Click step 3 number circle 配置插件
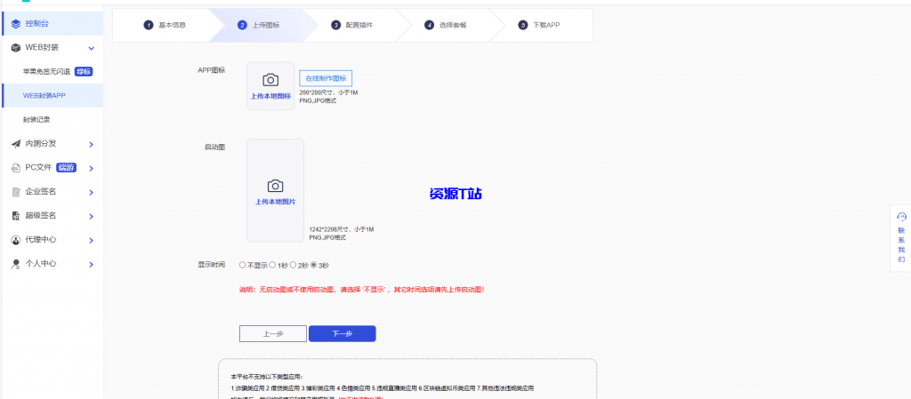The image size is (911, 399). click(x=335, y=25)
